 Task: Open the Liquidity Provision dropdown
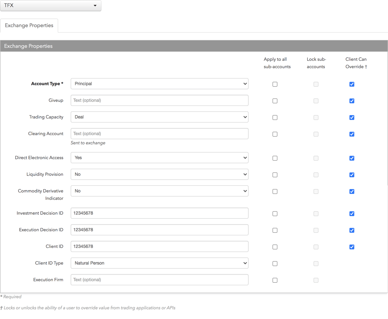tap(159, 174)
